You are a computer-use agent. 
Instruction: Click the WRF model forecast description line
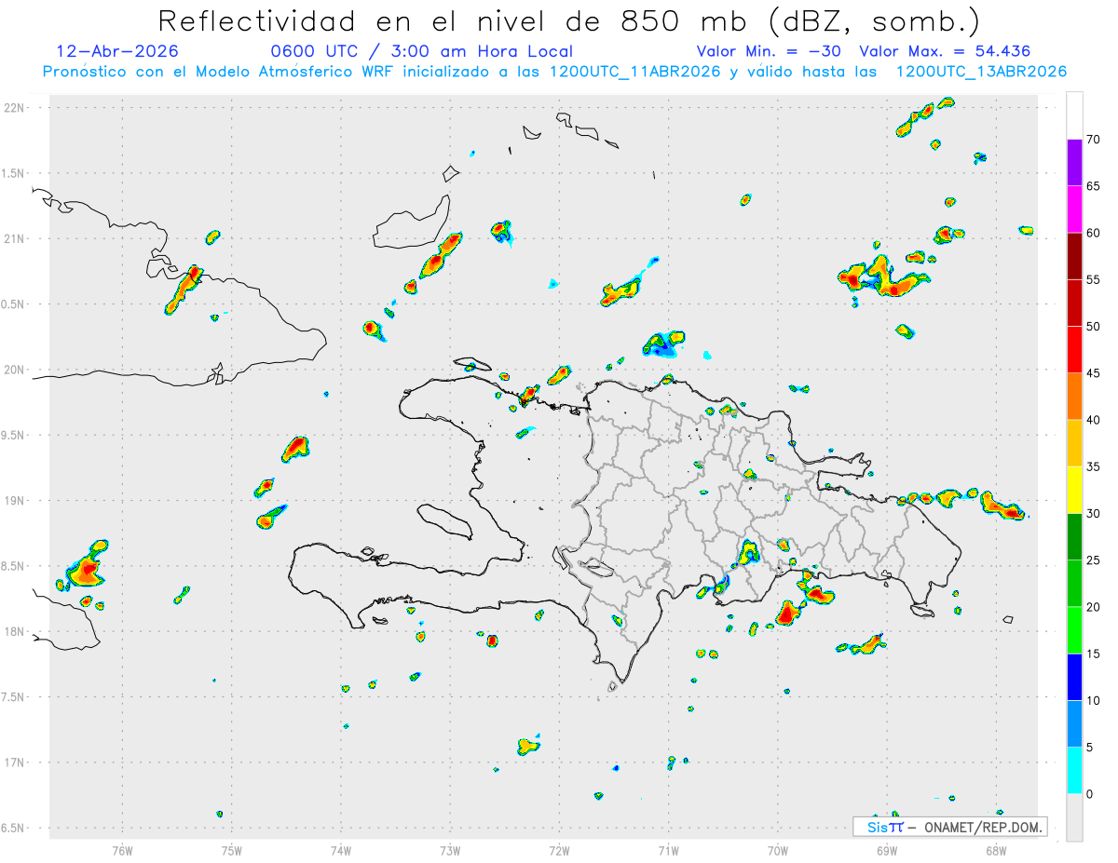[554, 72]
